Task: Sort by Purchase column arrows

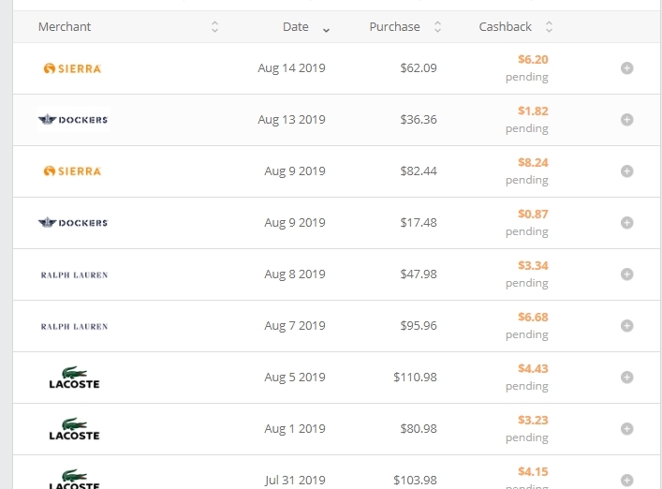Action: pos(437,27)
